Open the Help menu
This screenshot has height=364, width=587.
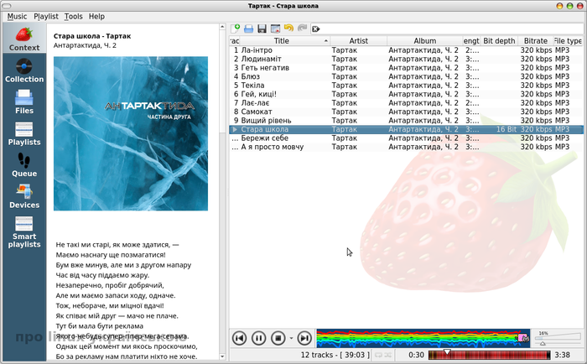(x=96, y=17)
